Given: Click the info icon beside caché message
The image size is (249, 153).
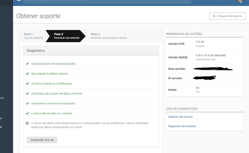Looking at the screenshot, I should (27, 123).
